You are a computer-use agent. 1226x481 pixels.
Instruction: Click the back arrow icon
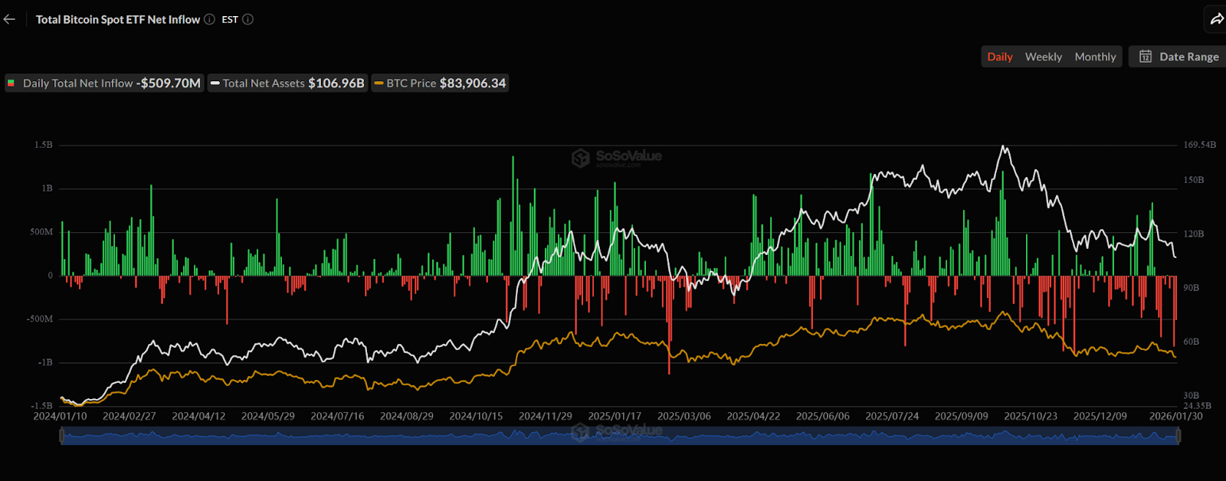click(x=9, y=20)
